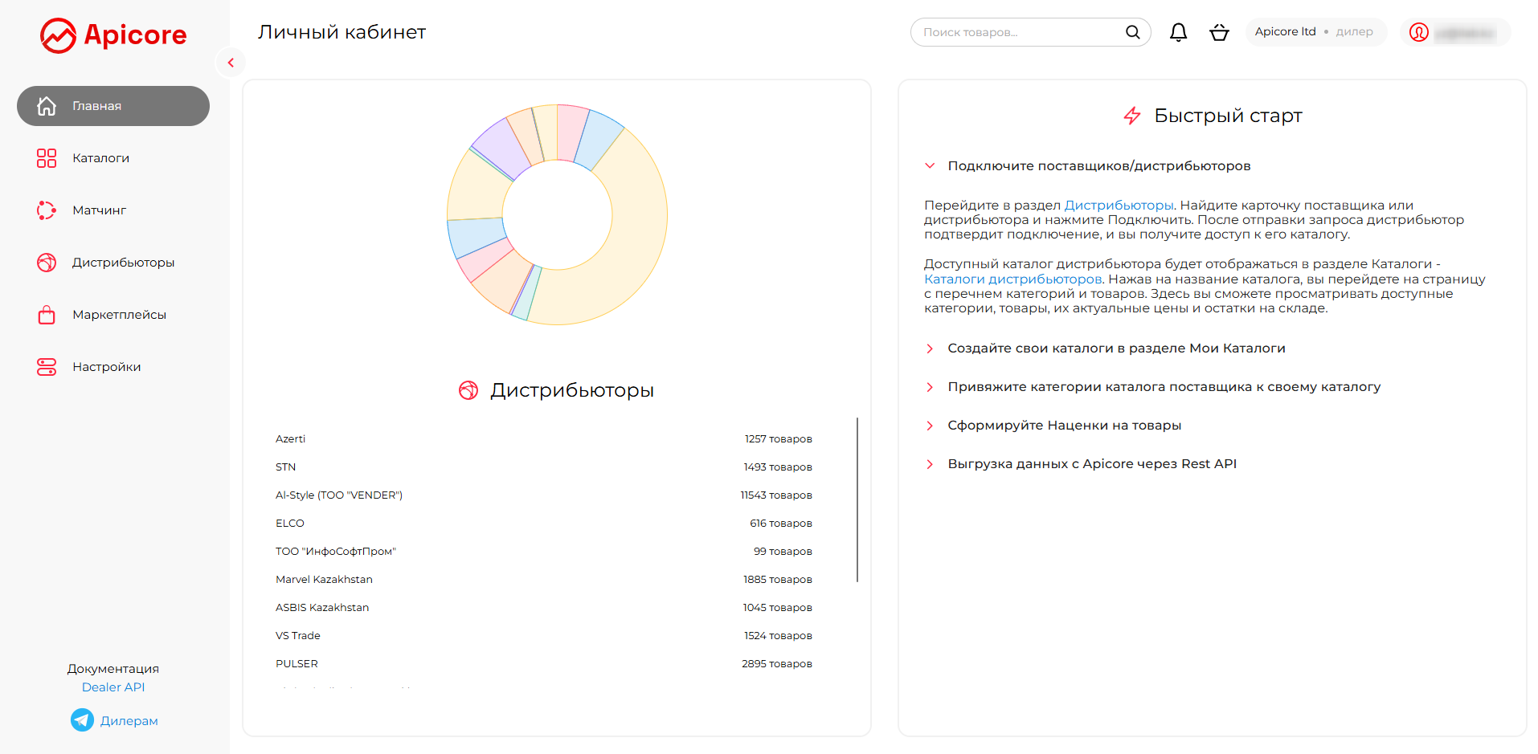Click the Документация label
This screenshot has height=754, width=1538.
point(113,669)
